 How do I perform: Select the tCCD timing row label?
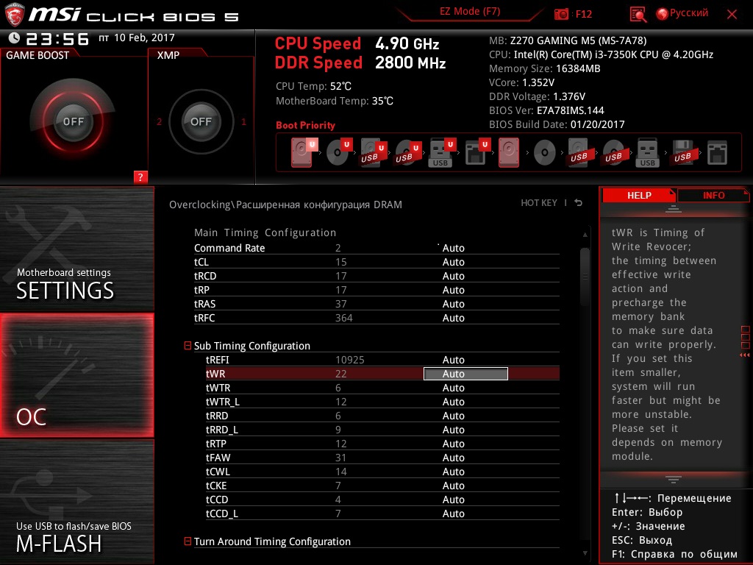pos(217,500)
